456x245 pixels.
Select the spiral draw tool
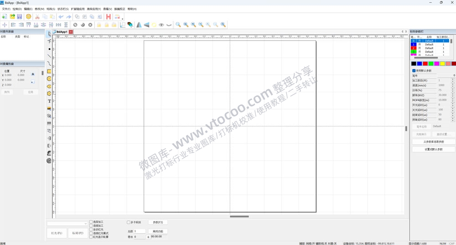tap(49, 160)
